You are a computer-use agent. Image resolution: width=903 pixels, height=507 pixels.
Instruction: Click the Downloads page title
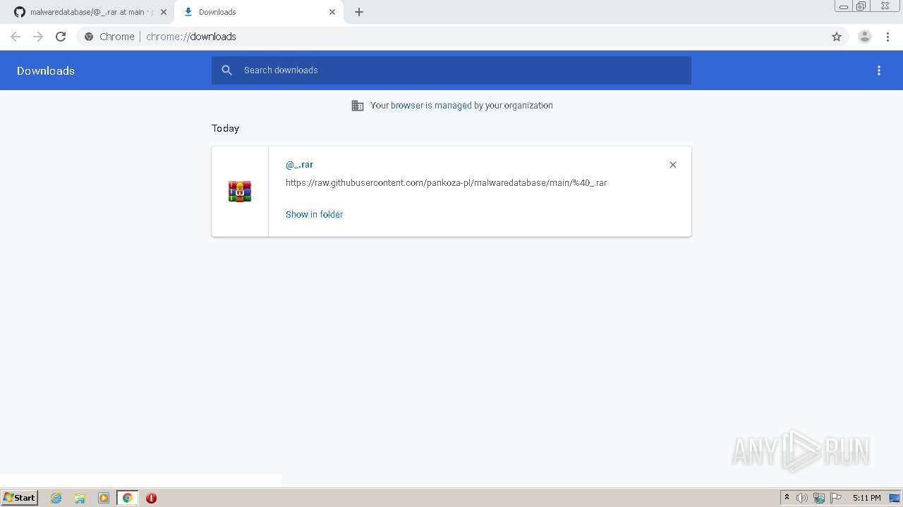(x=46, y=70)
